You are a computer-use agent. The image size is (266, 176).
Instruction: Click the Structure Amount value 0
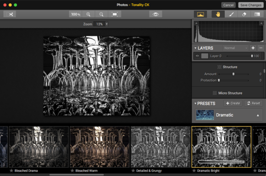[260, 74]
